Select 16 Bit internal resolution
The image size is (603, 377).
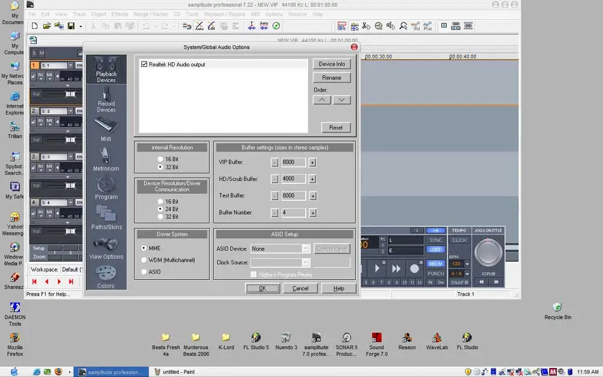click(160, 159)
